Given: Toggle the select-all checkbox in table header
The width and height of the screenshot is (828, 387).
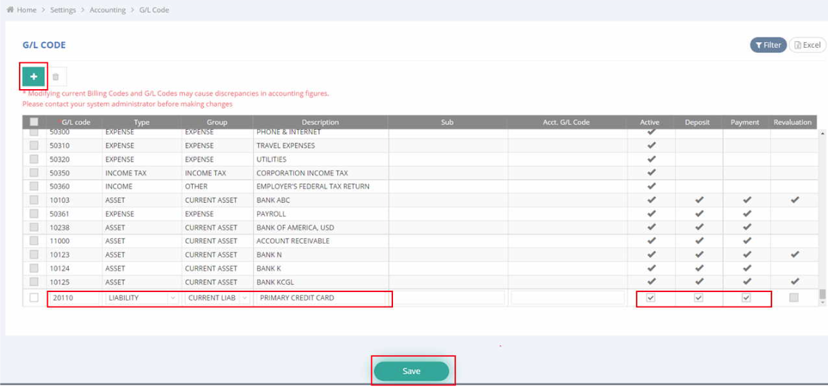Looking at the screenshot, I should tap(34, 122).
